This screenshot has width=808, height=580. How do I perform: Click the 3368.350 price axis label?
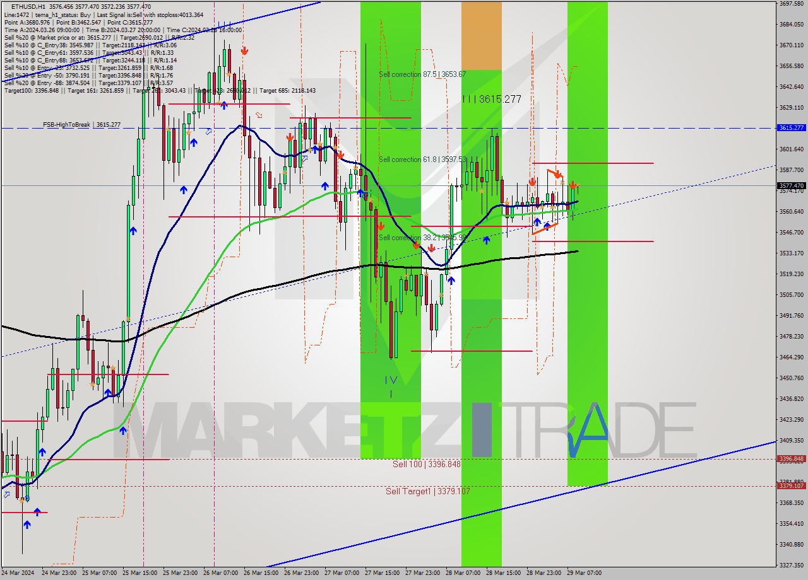pos(791,503)
